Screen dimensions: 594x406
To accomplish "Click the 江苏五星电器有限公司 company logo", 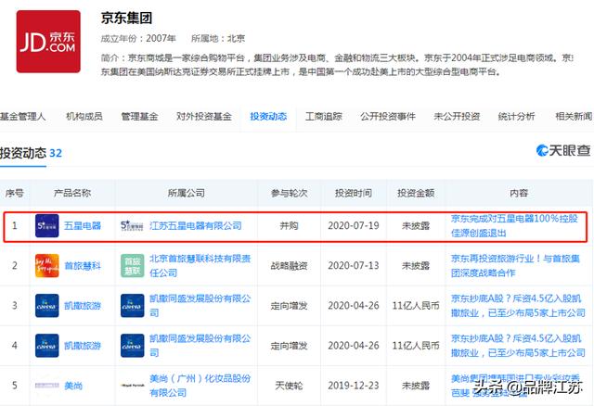I will pos(132,226).
